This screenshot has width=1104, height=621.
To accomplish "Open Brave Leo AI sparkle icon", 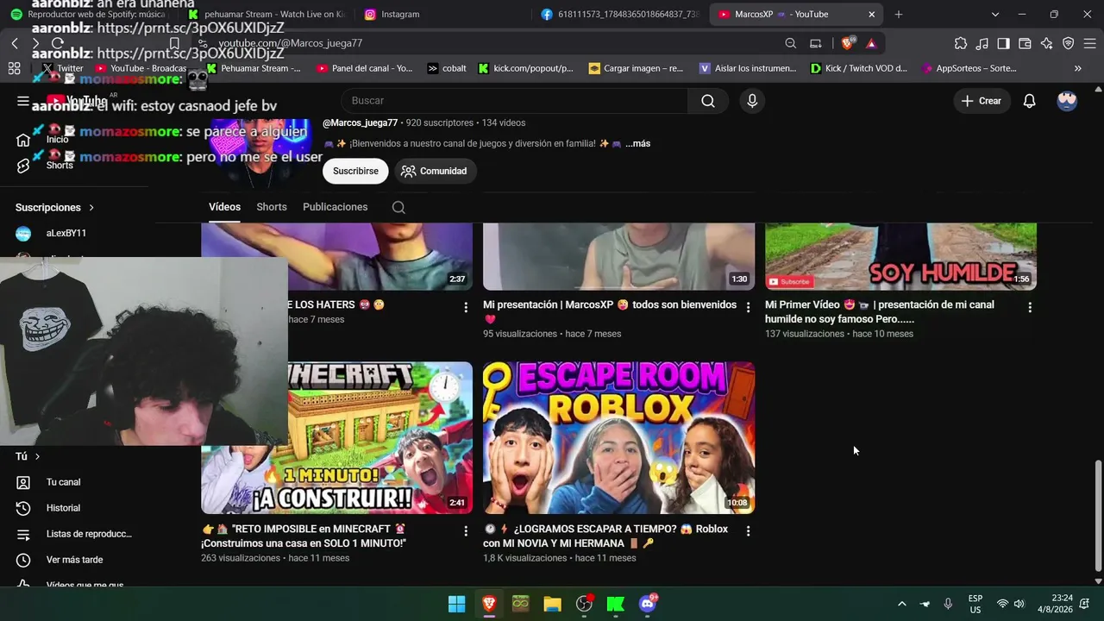I will [1046, 43].
